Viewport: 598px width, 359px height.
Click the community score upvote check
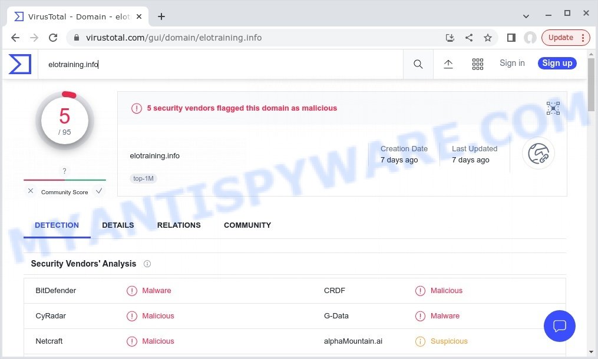click(99, 191)
